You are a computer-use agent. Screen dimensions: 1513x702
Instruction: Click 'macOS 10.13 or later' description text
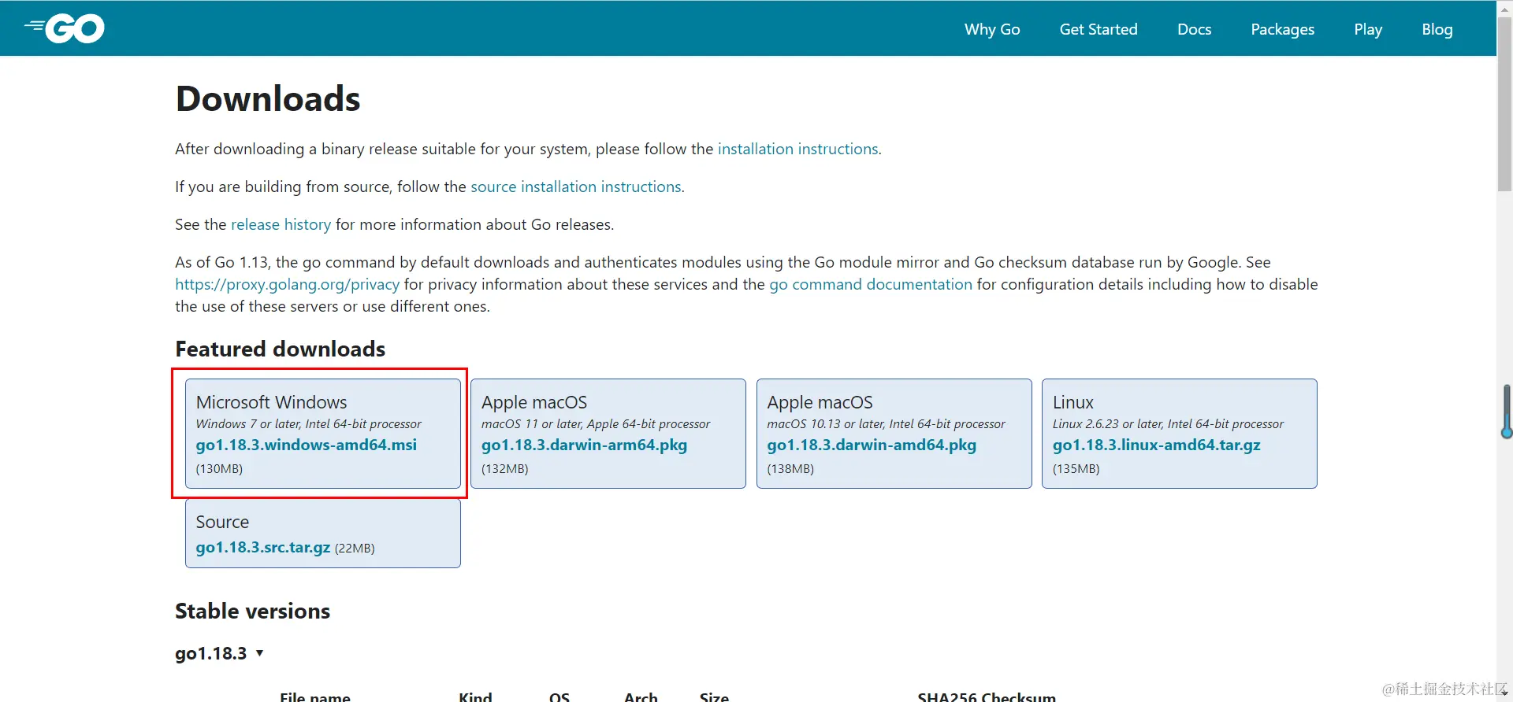point(886,423)
